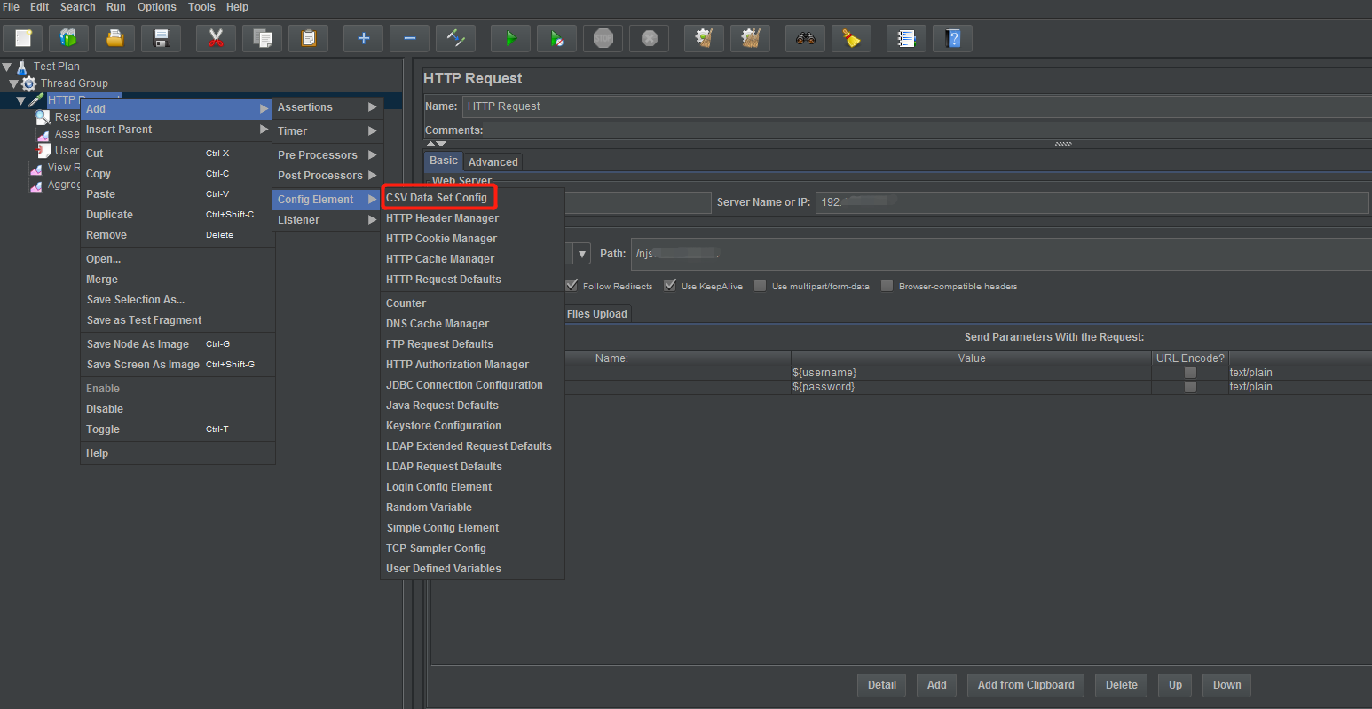Click the Reset Search toolbar icon
The width and height of the screenshot is (1372, 709).
[x=852, y=38]
